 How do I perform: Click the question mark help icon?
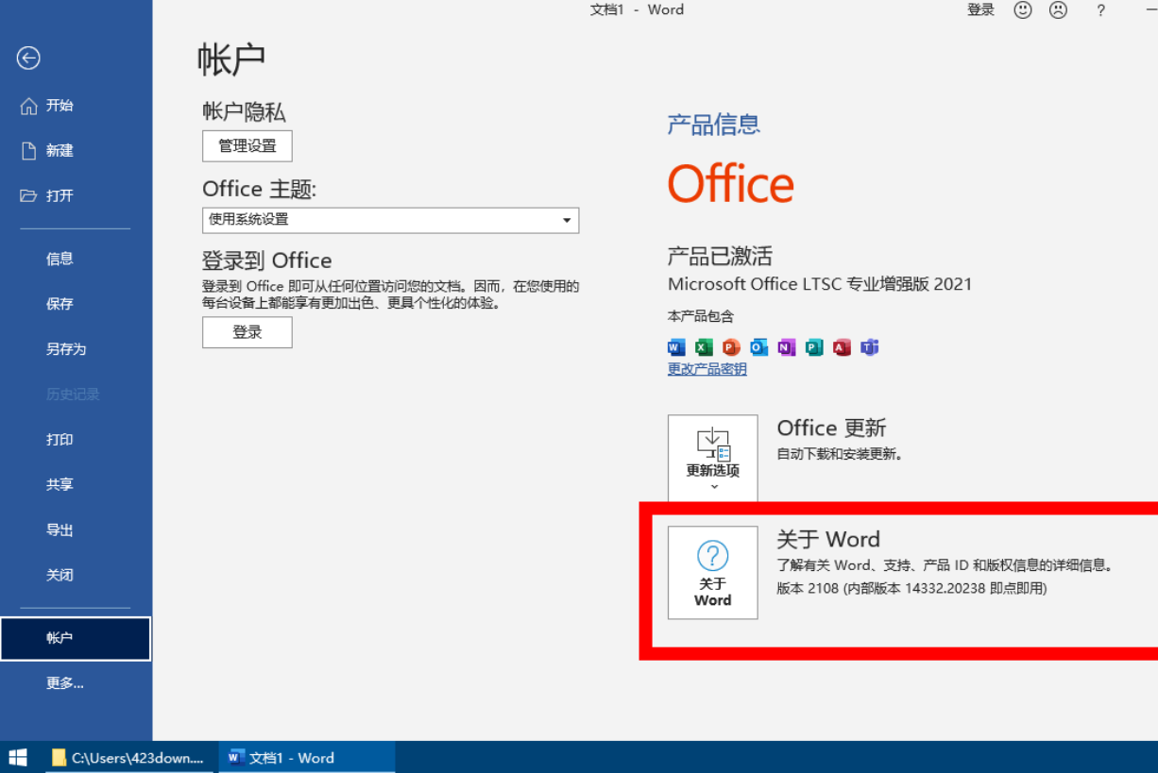pos(1100,10)
